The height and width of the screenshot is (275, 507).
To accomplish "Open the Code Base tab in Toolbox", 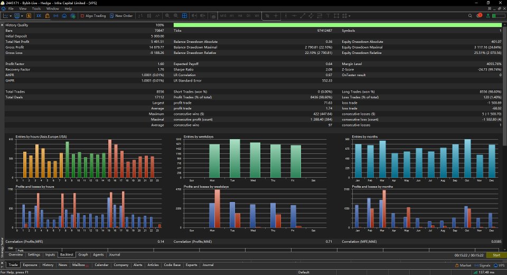I will pos(172,265).
